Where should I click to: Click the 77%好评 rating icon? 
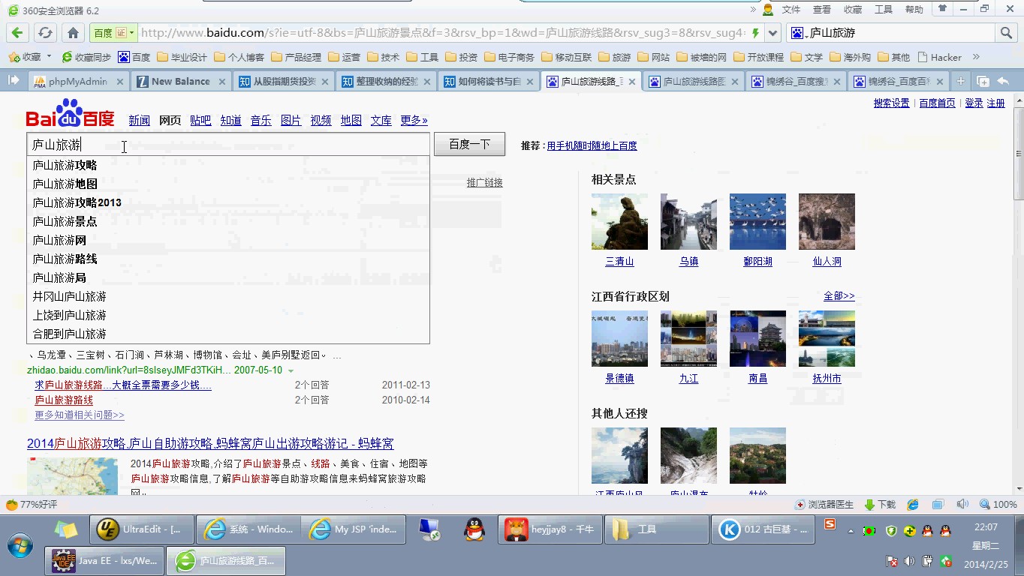[32, 505]
